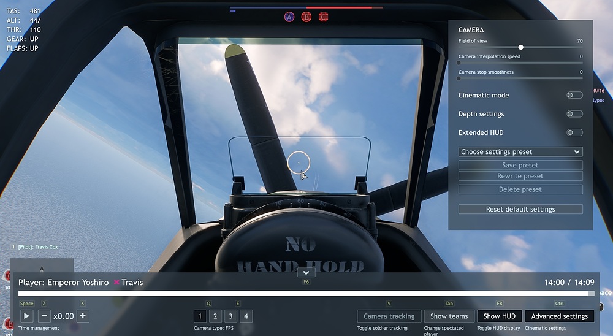Click the x0.00 speed value

tap(63, 316)
